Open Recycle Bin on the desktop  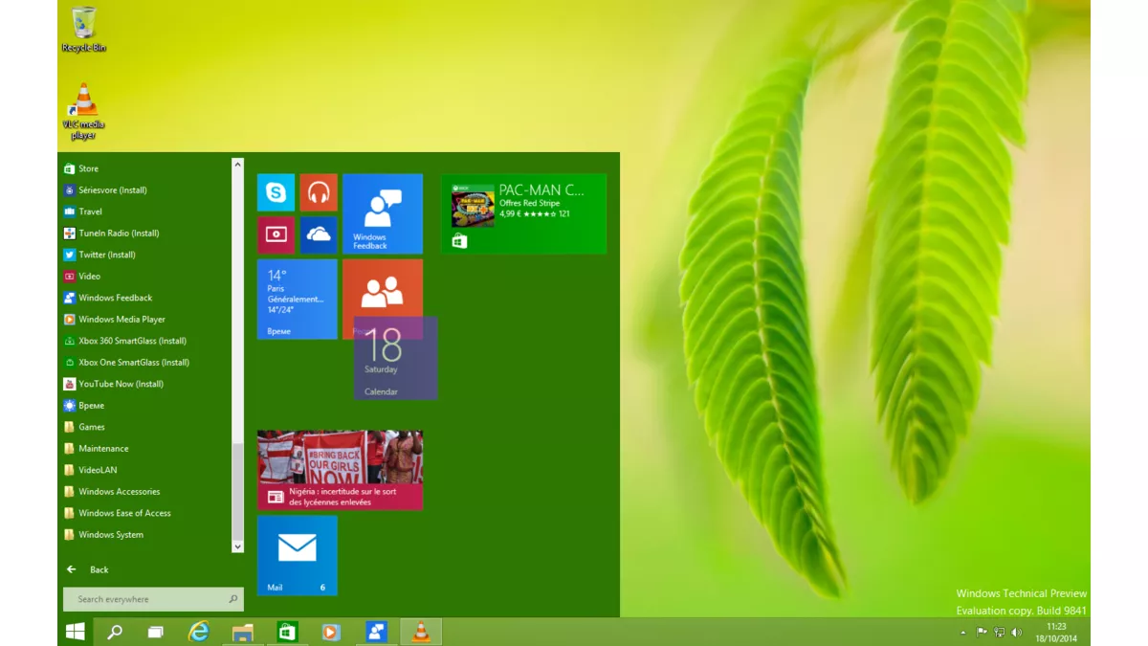click(x=84, y=30)
